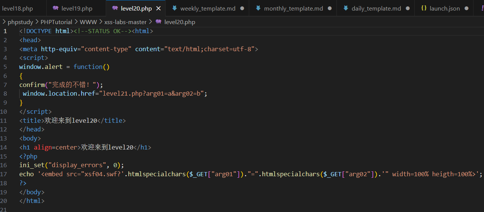Screen dimensions: 484x212
Task: Click the "confirm" call on line 7
Action: tap(32, 85)
